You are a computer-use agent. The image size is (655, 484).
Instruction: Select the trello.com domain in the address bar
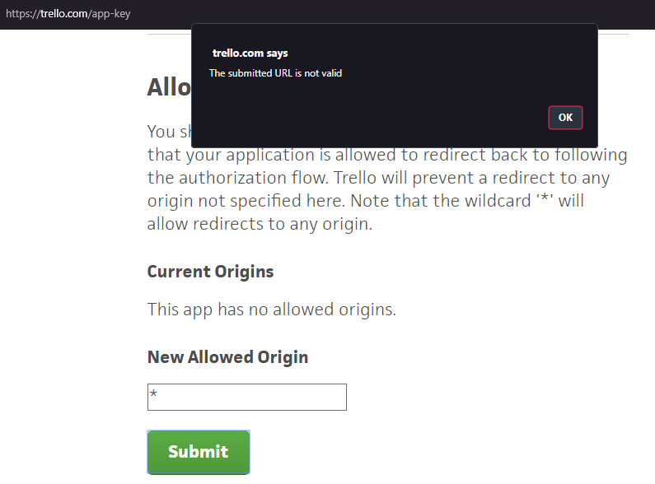[64, 14]
